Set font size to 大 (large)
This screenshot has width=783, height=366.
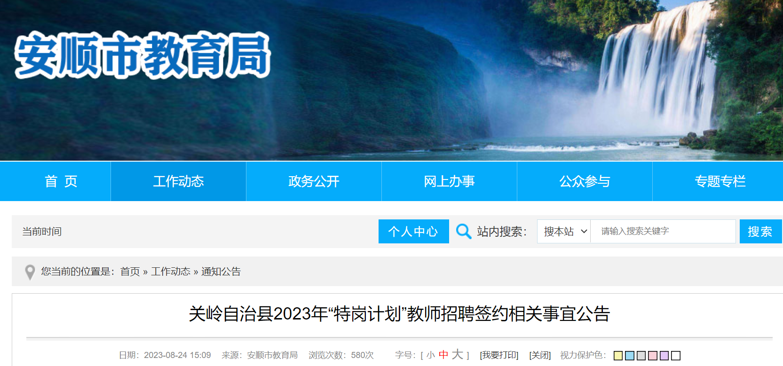[x=458, y=354]
